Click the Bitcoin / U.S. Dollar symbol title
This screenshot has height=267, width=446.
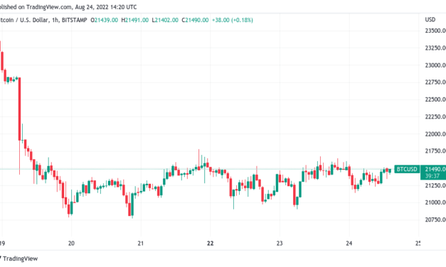pos(24,20)
